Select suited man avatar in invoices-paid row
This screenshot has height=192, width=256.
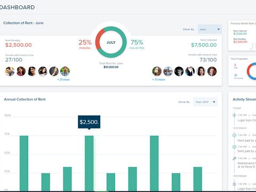point(212,71)
